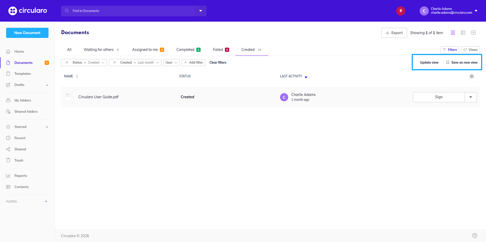Click Save as new view

(x=462, y=63)
